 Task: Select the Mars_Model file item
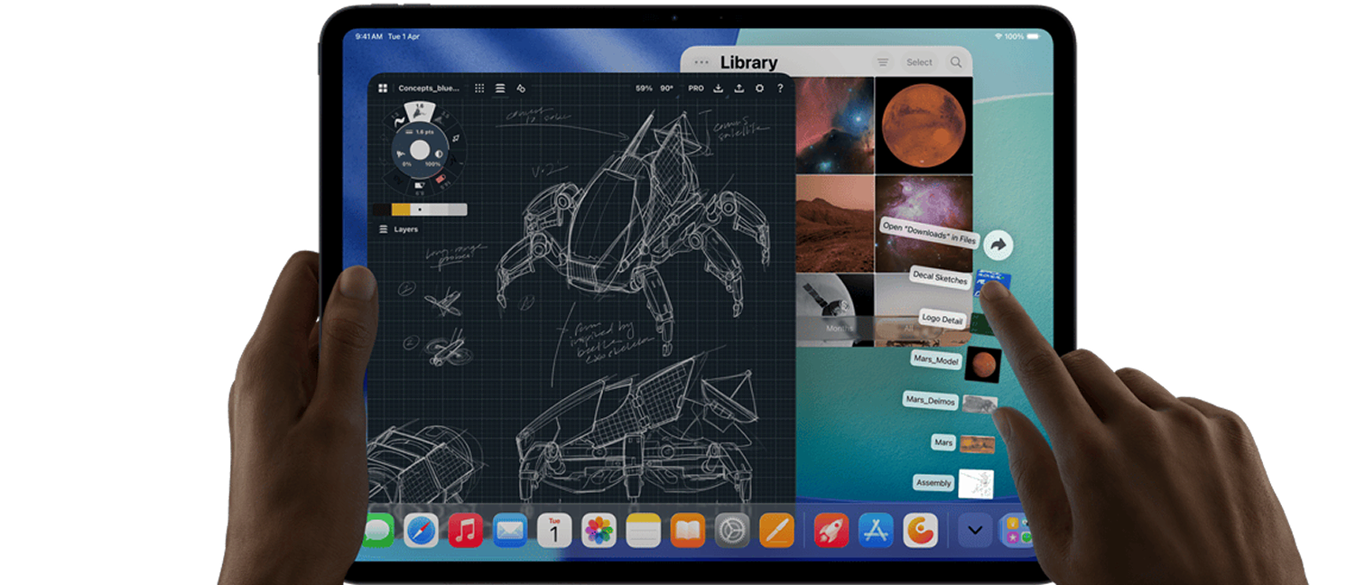tap(936, 360)
